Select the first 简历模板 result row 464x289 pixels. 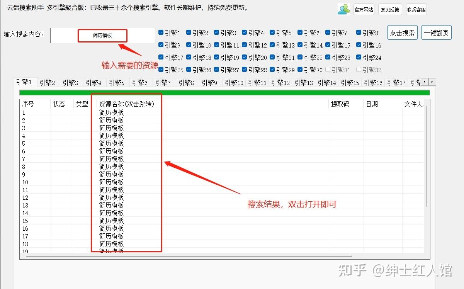coord(111,112)
